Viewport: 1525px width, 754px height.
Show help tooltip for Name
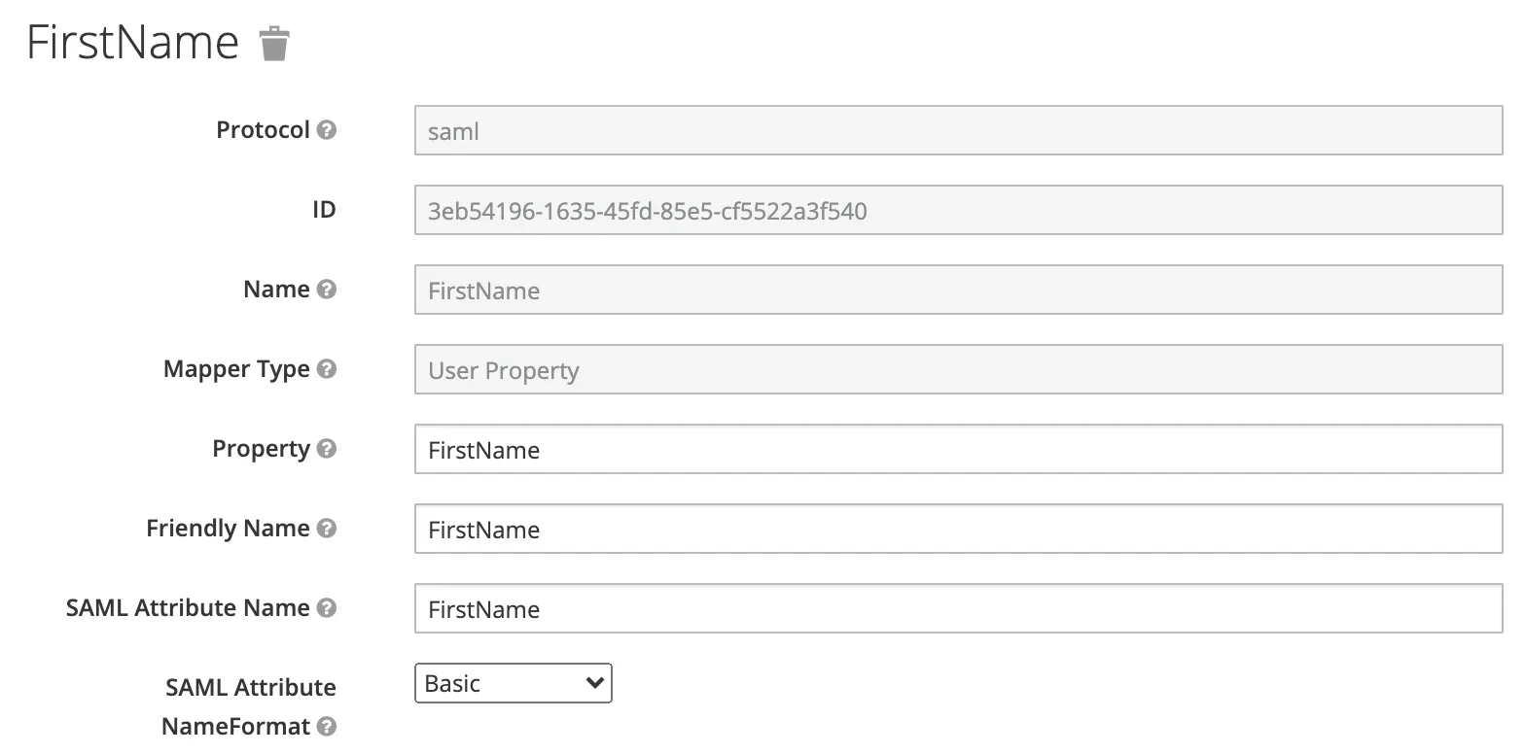click(x=327, y=290)
